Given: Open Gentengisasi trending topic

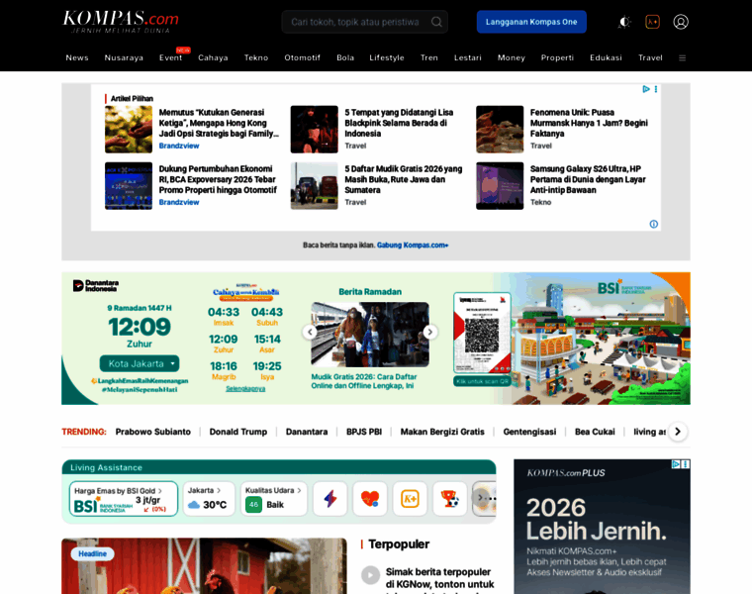Looking at the screenshot, I should coord(529,432).
